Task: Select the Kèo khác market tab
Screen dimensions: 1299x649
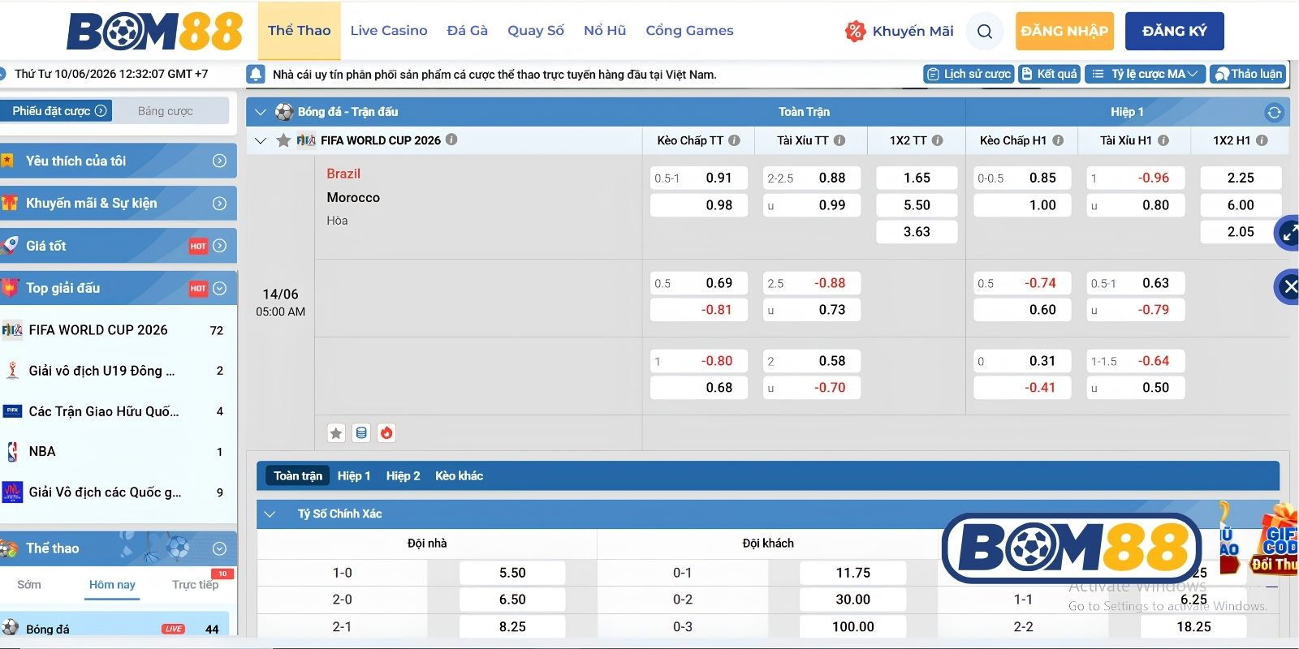Action: (x=459, y=476)
